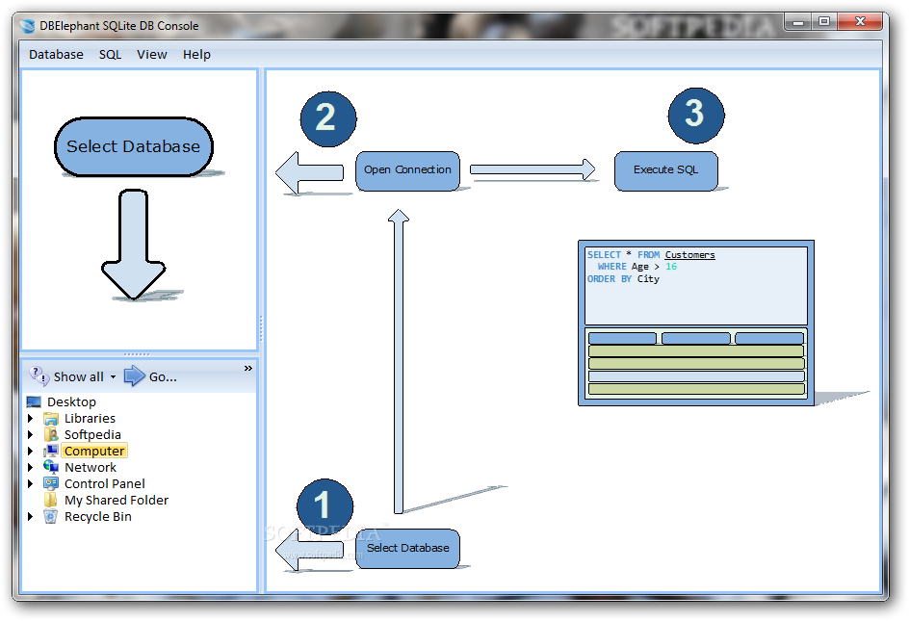Click the My Shared Folder icon
Image resolution: width=909 pixels, height=621 pixels.
[x=51, y=500]
